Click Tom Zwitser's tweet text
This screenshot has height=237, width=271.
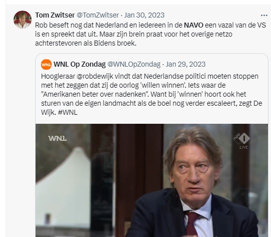[150, 34]
